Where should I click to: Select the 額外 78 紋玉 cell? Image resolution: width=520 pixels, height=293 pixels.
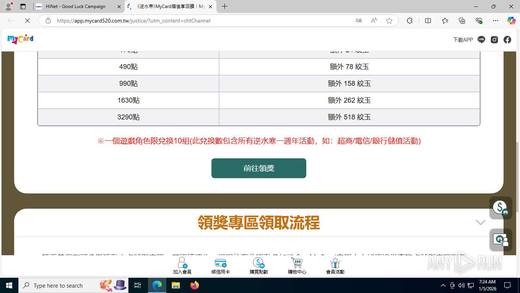[x=349, y=67]
